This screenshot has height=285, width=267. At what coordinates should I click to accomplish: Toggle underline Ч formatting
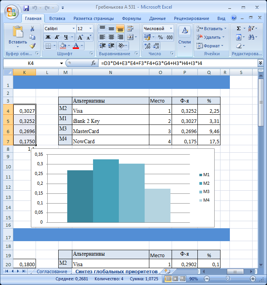click(x=66, y=37)
